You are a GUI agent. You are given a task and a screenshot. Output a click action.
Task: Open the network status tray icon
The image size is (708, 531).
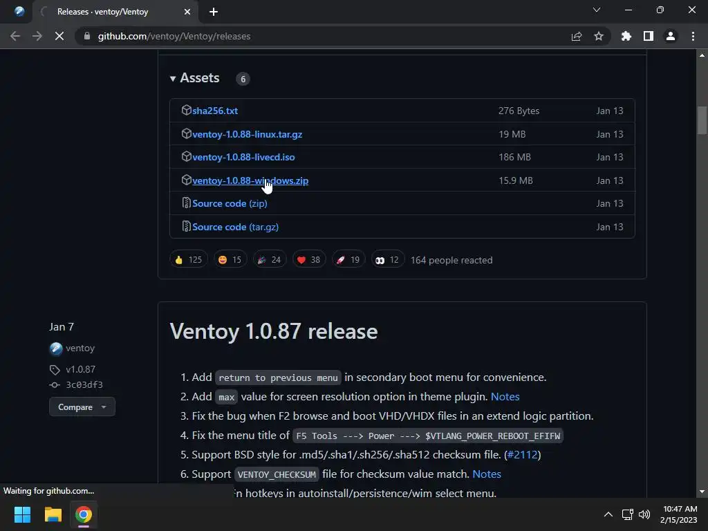pos(627,514)
